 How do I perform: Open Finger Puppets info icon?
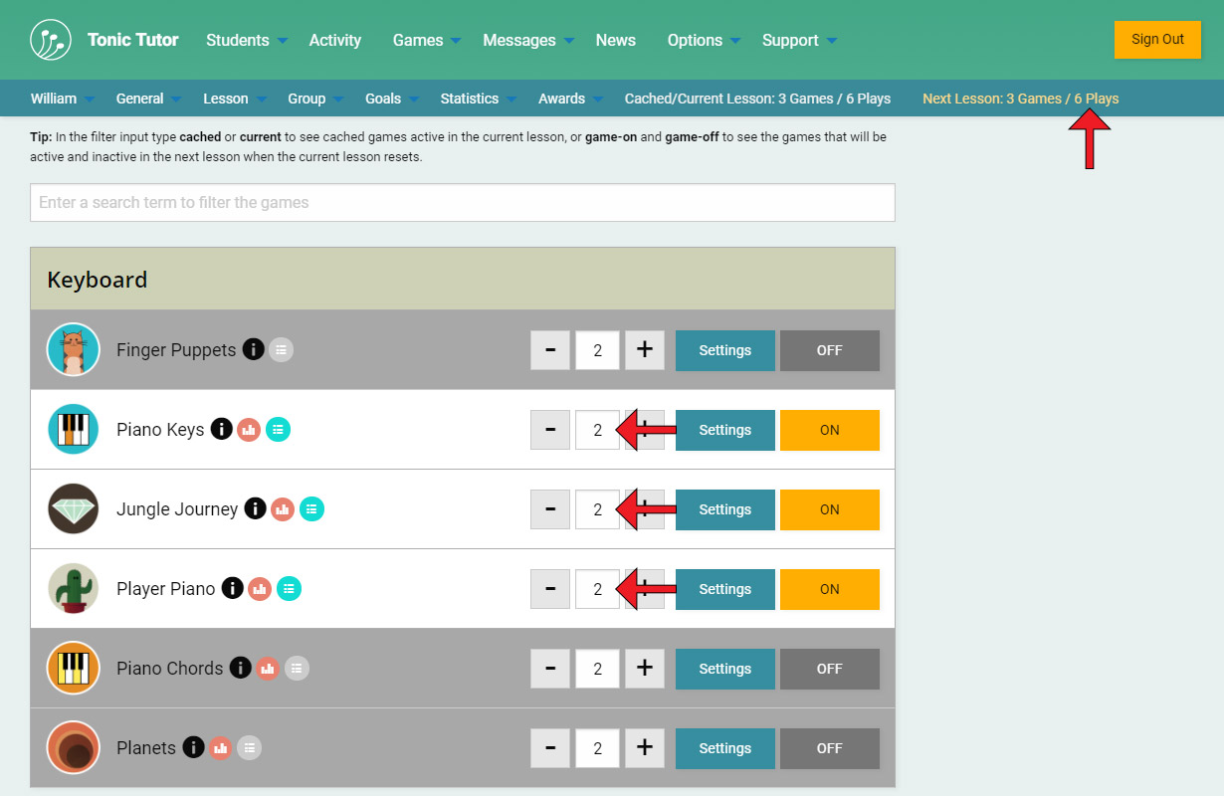[254, 349]
